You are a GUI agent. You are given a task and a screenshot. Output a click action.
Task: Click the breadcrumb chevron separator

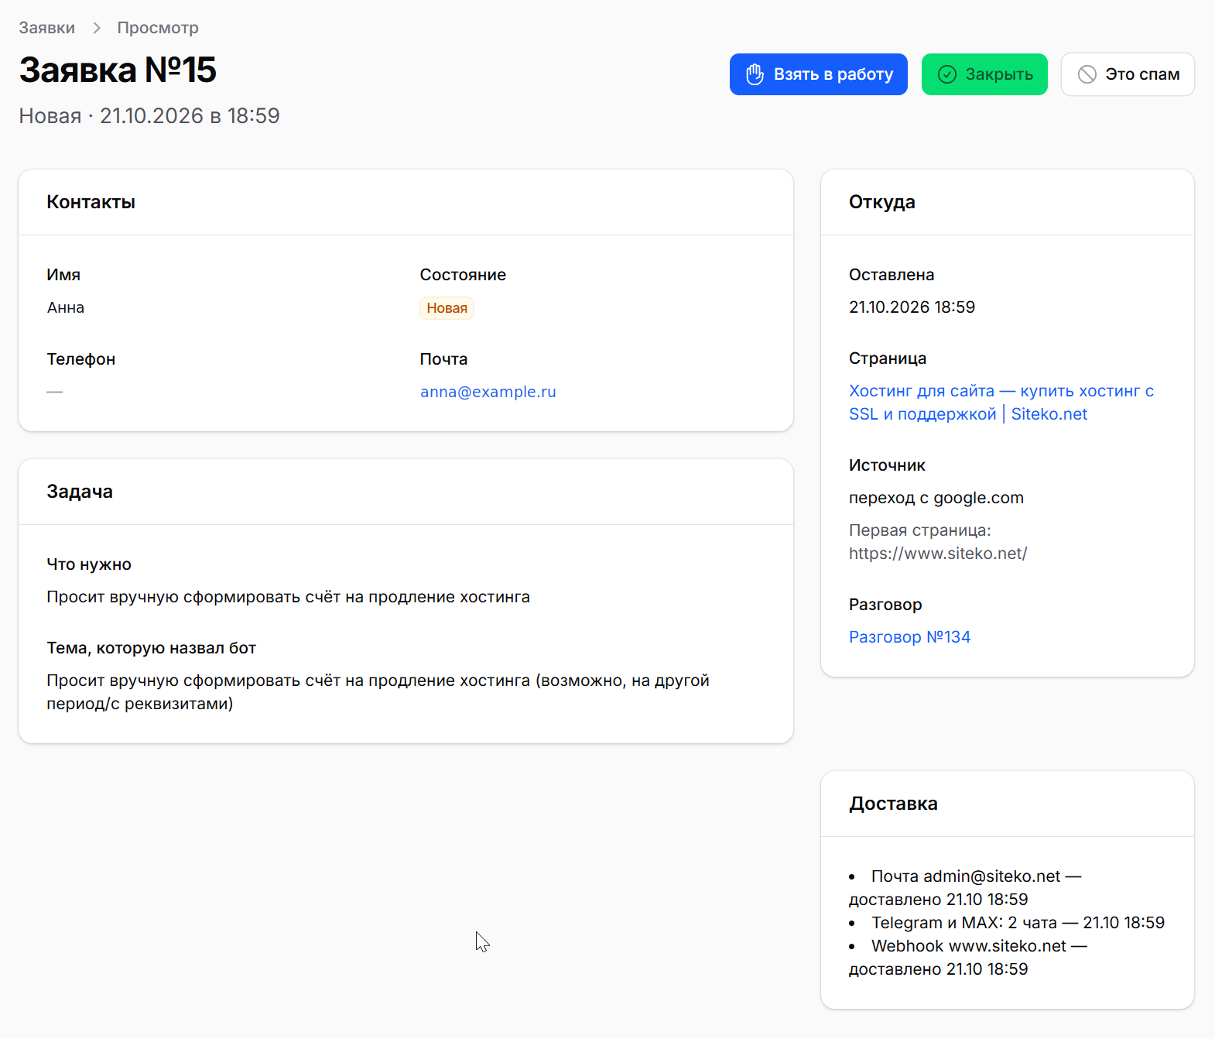[x=97, y=28]
